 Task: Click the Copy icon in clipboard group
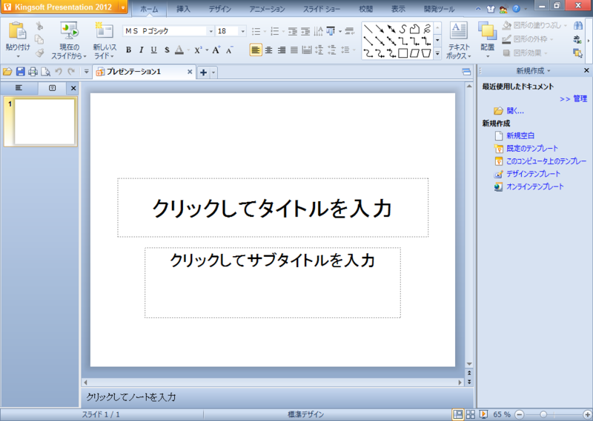(x=39, y=39)
